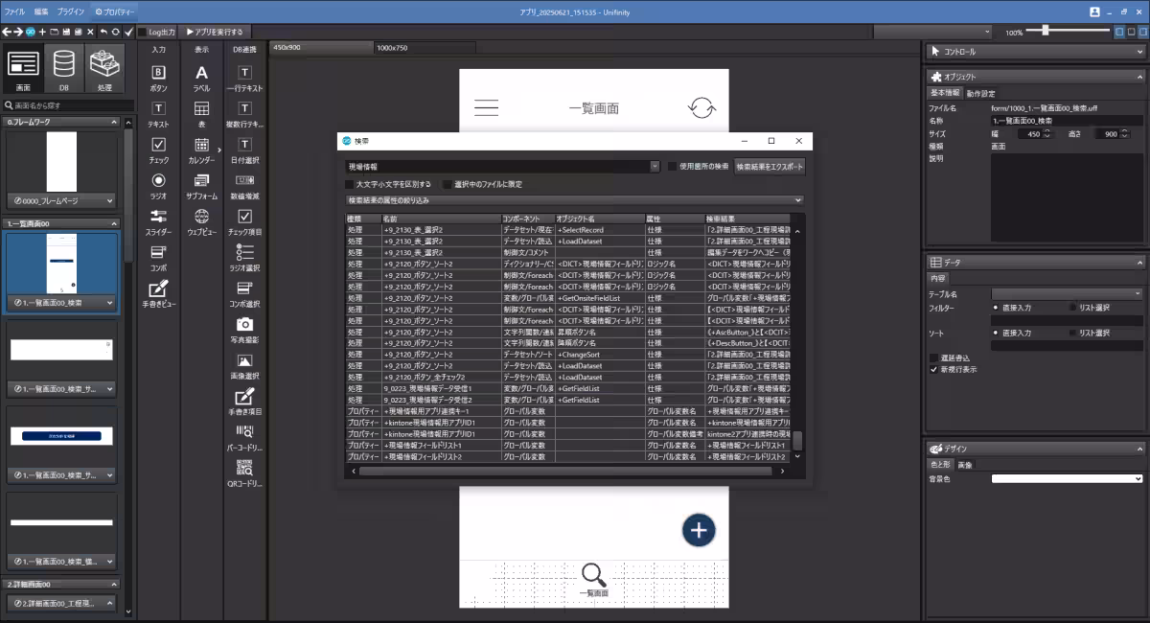Open the DB panel icon
Image resolution: width=1150 pixels, height=623 pixels.
click(x=64, y=70)
